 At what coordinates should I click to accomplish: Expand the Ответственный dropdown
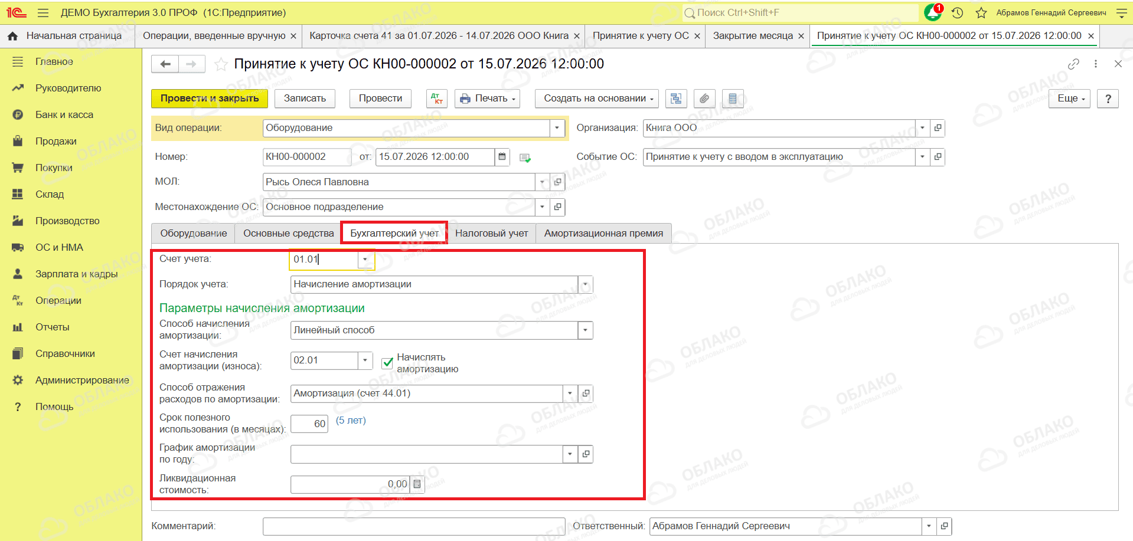point(929,526)
